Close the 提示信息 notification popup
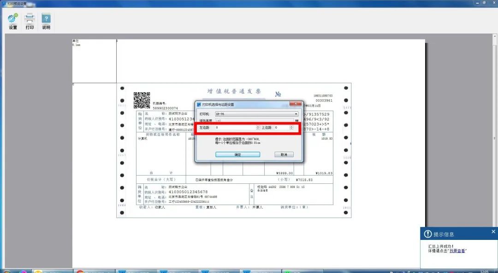 (x=493, y=232)
